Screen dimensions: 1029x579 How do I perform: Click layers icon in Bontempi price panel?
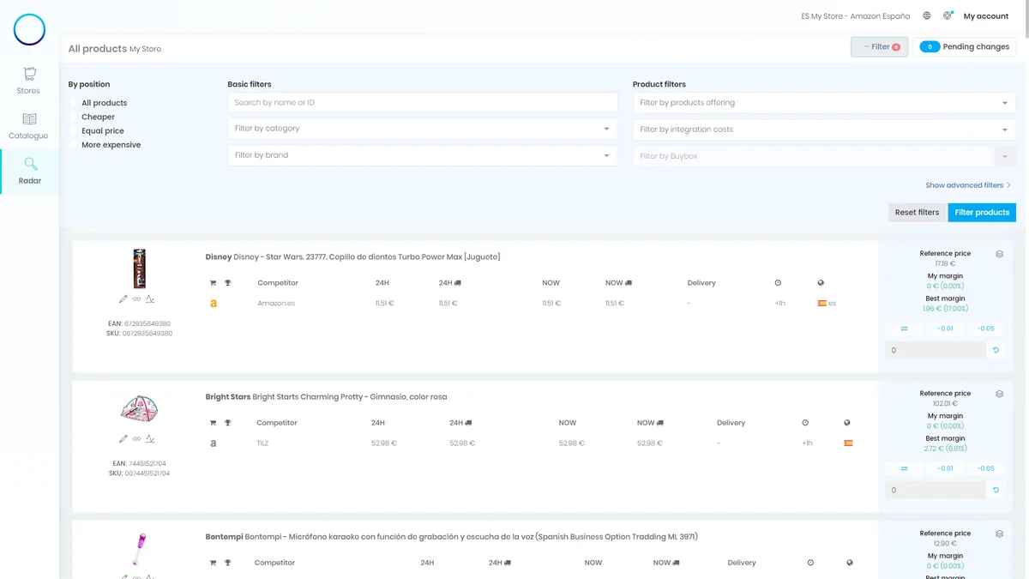(999, 534)
